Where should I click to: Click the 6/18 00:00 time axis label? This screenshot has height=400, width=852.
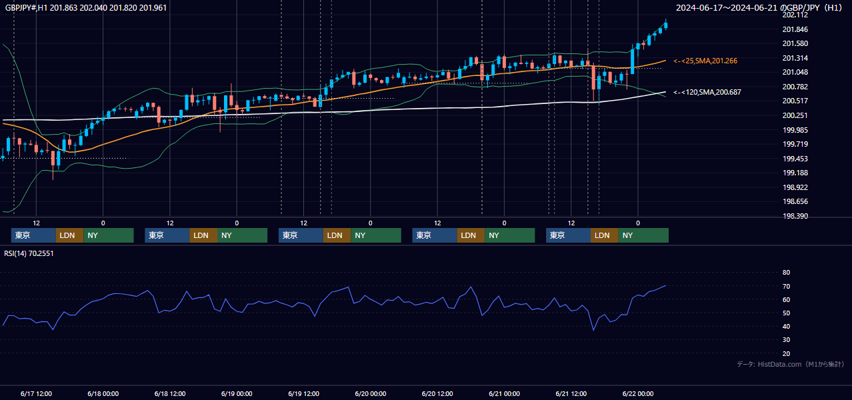(103, 393)
